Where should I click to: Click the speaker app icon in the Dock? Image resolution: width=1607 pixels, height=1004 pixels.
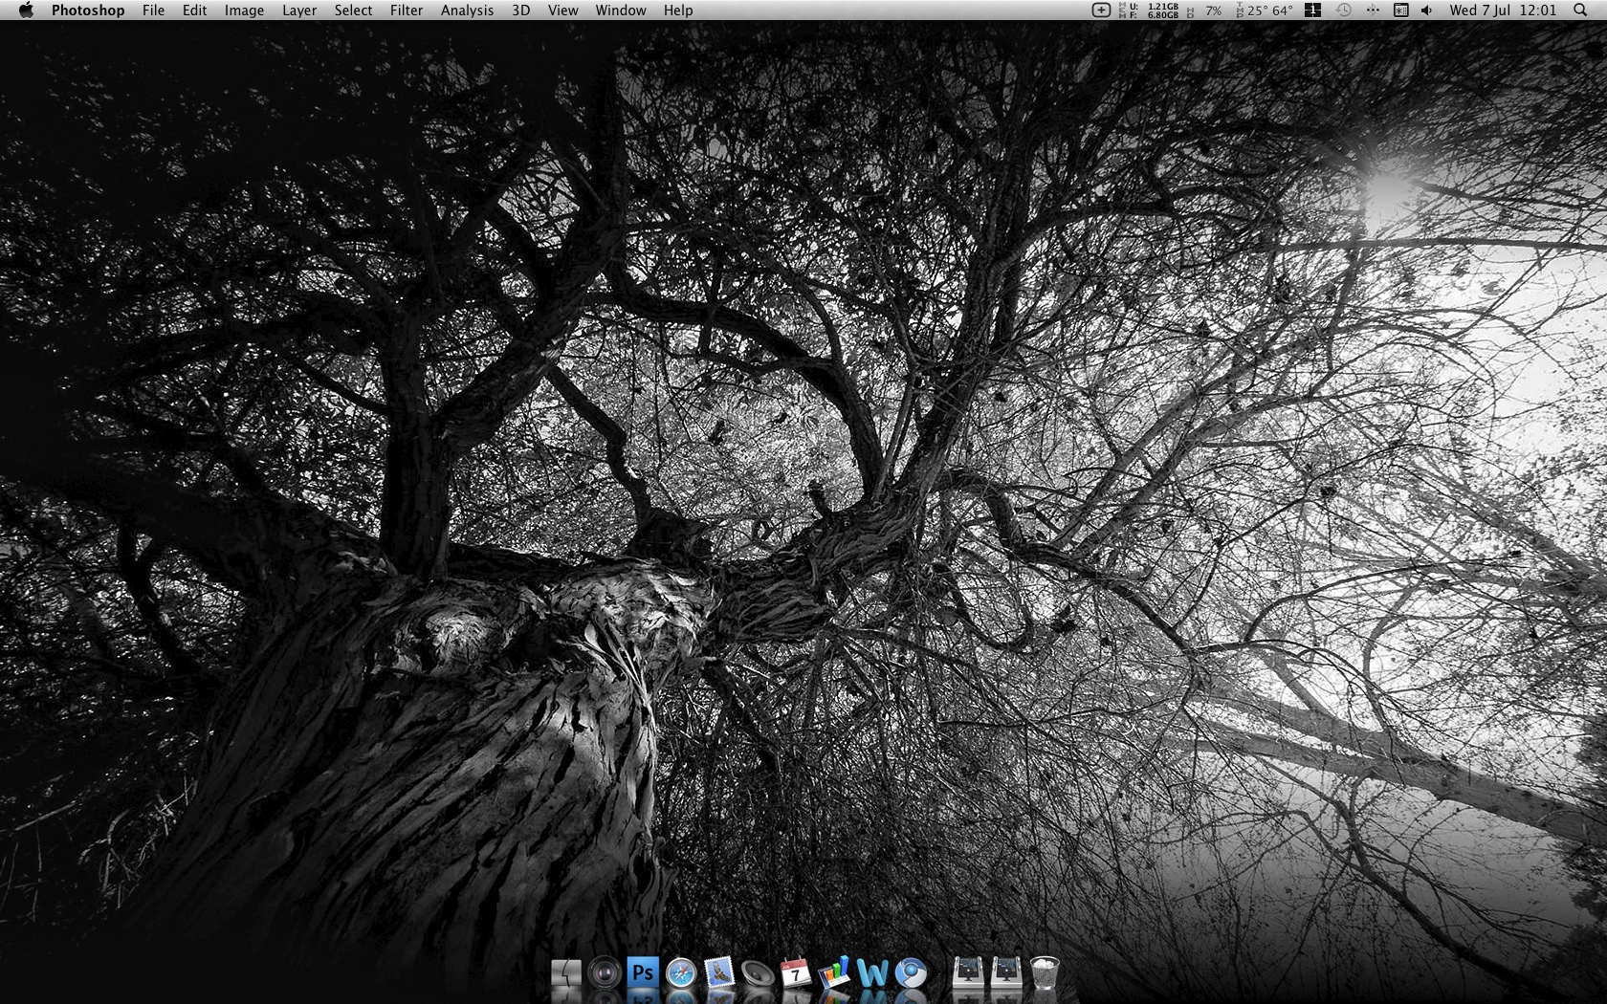click(758, 973)
